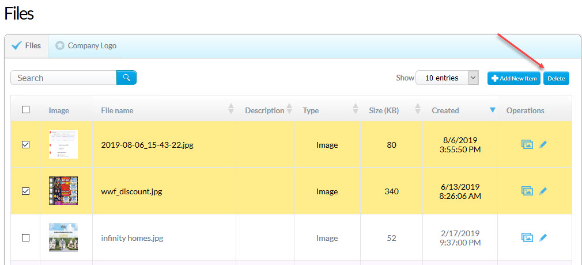Click the Image column header
Screen dimensions: 582x265
(x=59, y=110)
